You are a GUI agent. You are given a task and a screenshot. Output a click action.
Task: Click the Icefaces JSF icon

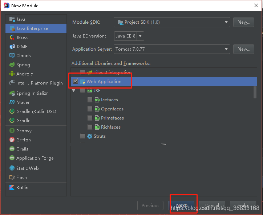click(97, 100)
